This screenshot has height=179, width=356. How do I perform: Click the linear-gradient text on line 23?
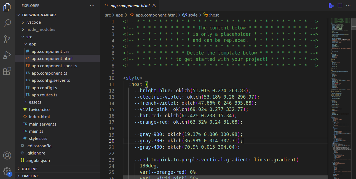click(275, 160)
